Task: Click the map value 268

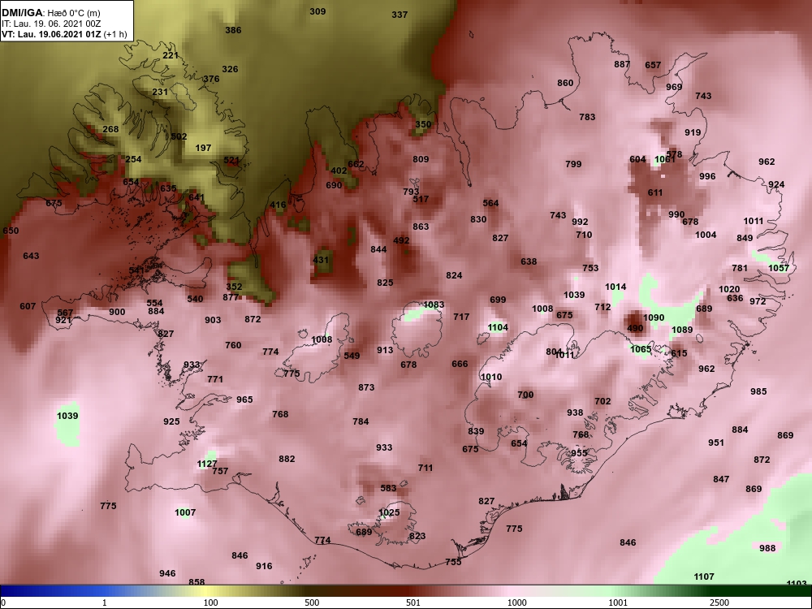Action: 110,129
